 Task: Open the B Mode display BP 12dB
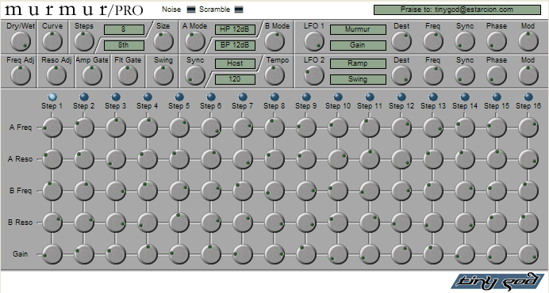click(235, 45)
